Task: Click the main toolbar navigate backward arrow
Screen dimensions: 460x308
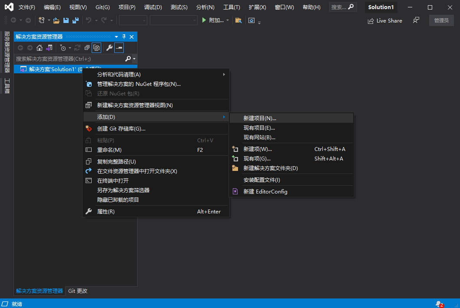Action: tap(13, 20)
